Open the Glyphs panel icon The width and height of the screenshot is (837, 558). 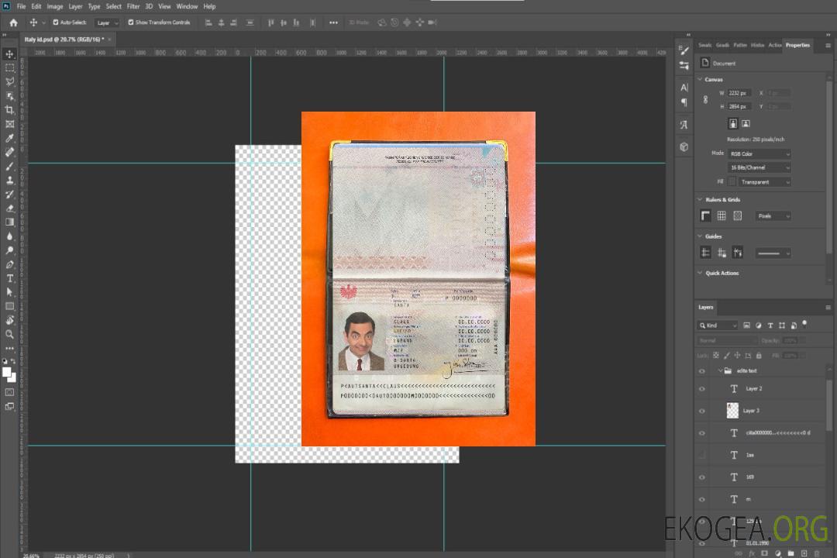coord(684,125)
